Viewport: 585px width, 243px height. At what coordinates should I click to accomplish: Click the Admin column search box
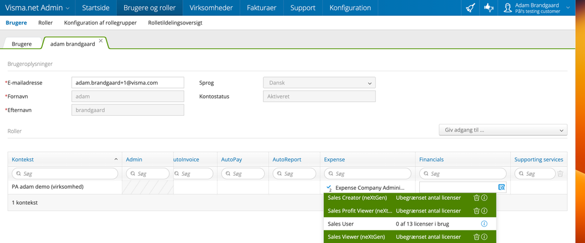pyautogui.click(x=148, y=173)
